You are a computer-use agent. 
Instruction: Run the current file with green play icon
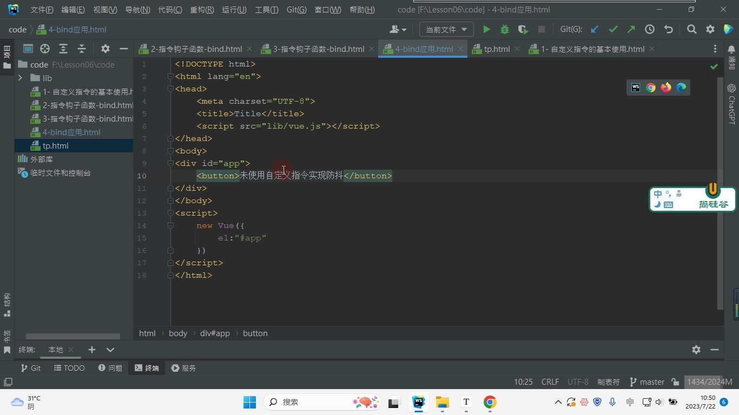(x=486, y=30)
